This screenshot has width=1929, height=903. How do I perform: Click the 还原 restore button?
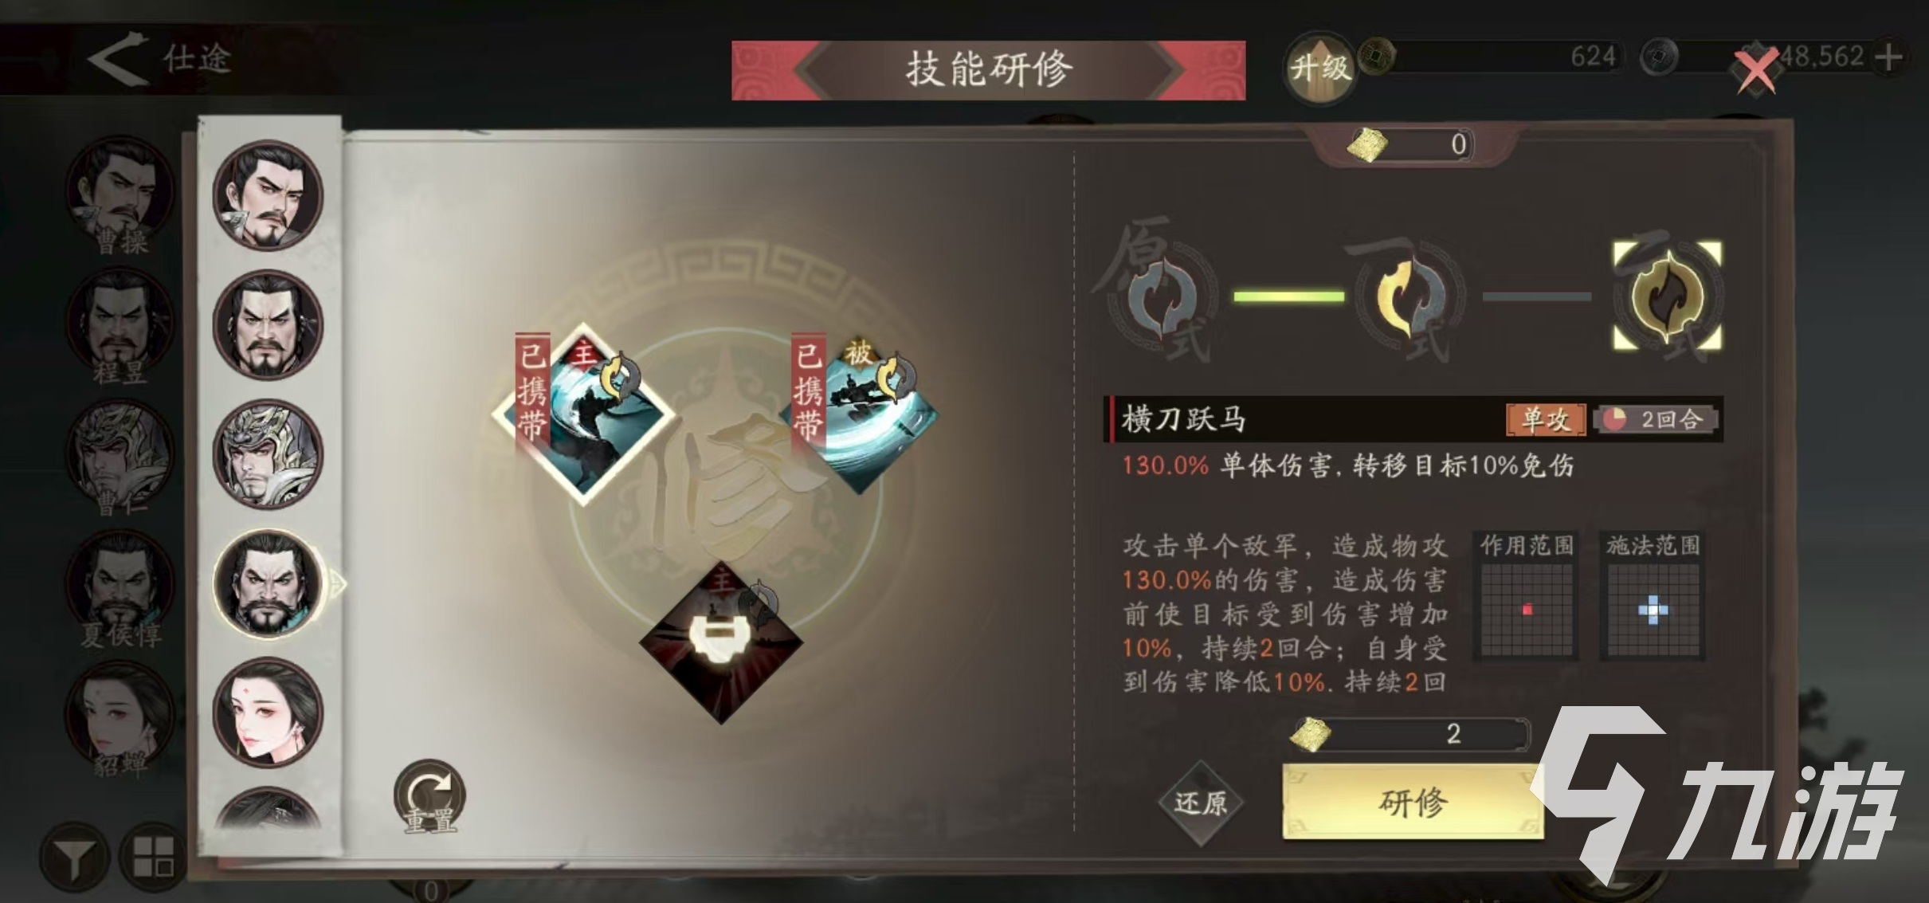click(1200, 803)
